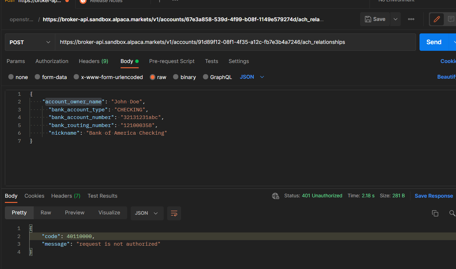
Task: Open the response Cookies tab
Action: pyautogui.click(x=34, y=196)
